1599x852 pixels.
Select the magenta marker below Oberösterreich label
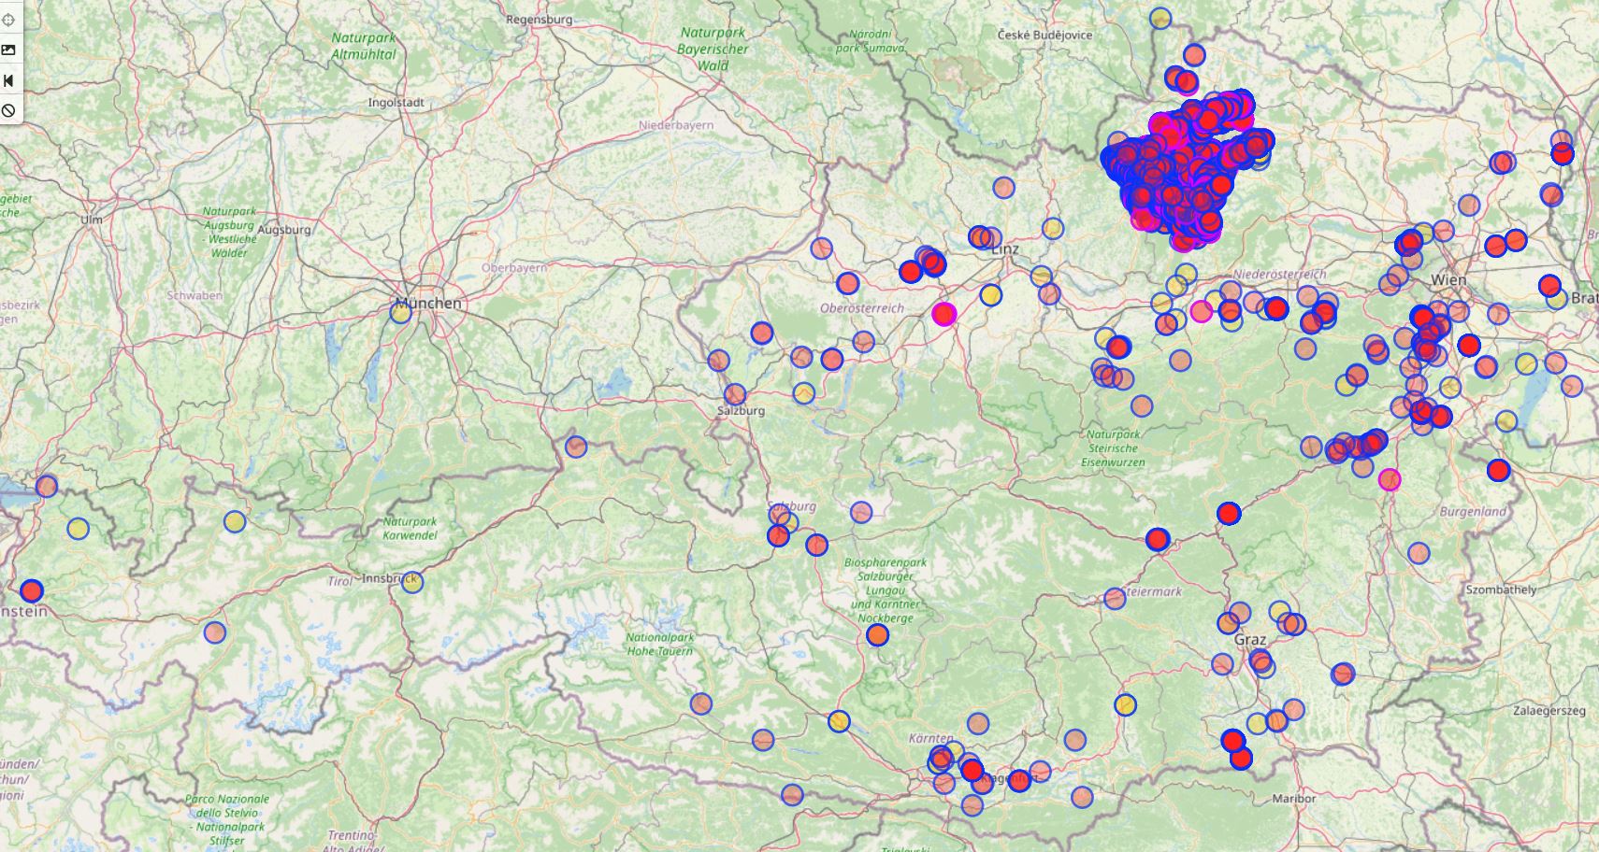944,314
